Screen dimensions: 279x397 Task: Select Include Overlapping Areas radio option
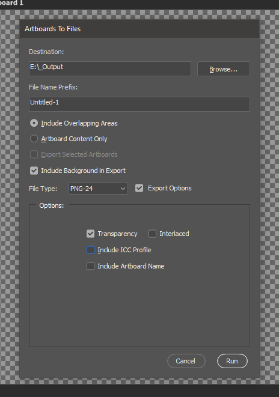click(34, 123)
